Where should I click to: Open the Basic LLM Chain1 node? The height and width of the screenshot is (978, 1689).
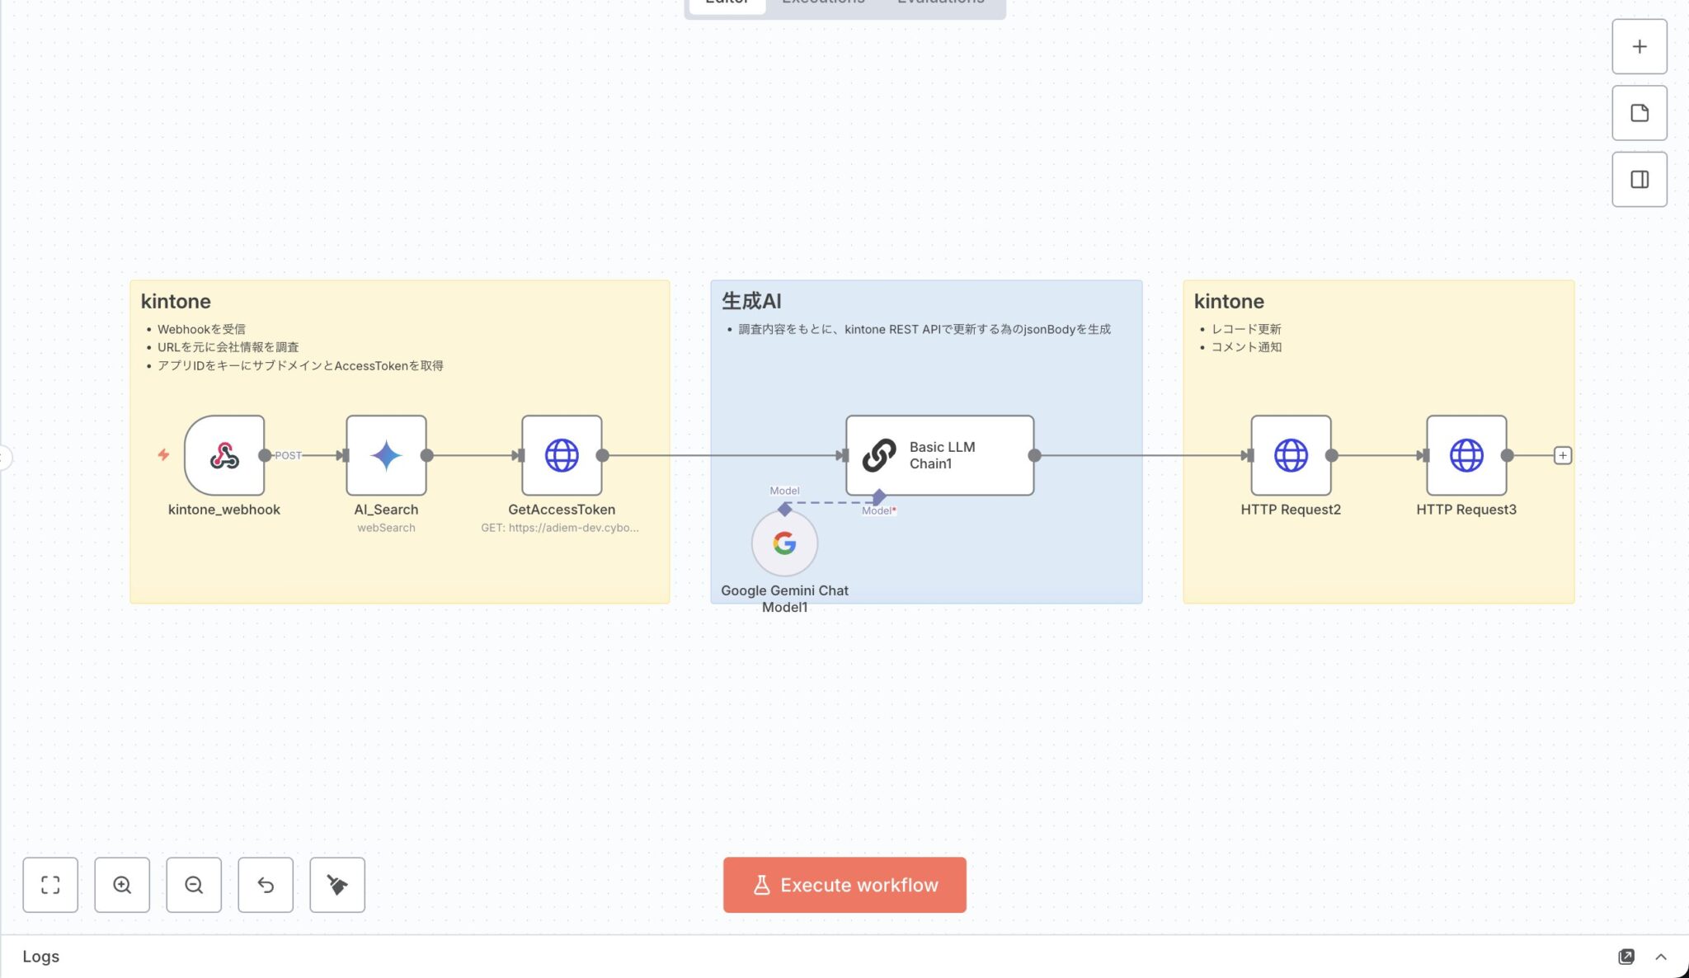click(939, 455)
